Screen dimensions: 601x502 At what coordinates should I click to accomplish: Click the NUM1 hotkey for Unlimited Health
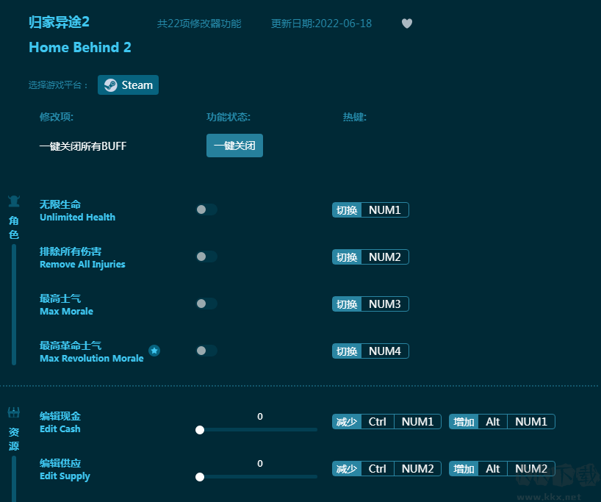point(385,210)
